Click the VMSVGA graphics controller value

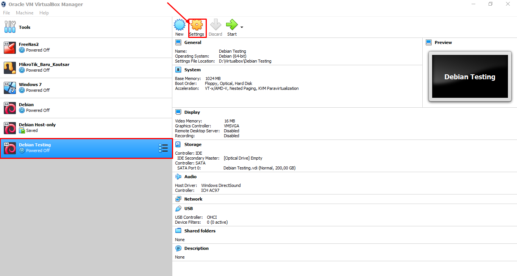(x=231, y=126)
